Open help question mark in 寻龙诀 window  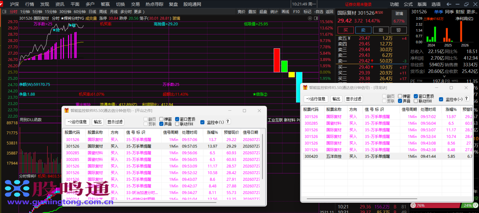click(467, 99)
